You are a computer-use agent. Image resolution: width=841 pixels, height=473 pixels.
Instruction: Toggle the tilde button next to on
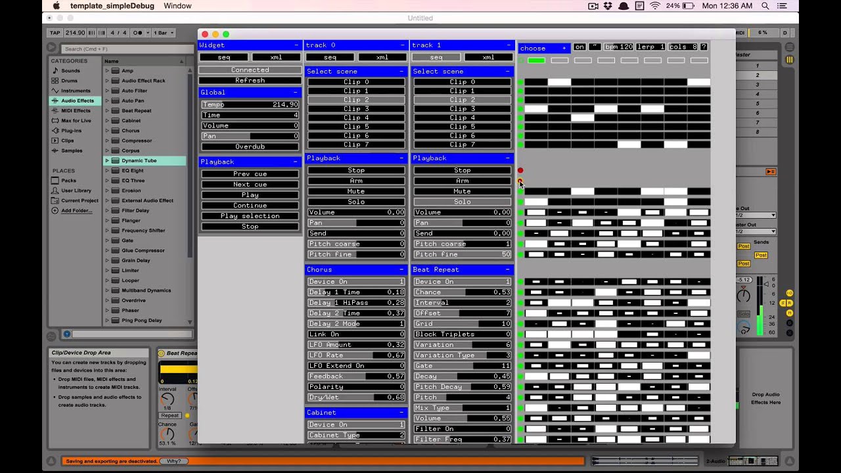[x=595, y=47]
